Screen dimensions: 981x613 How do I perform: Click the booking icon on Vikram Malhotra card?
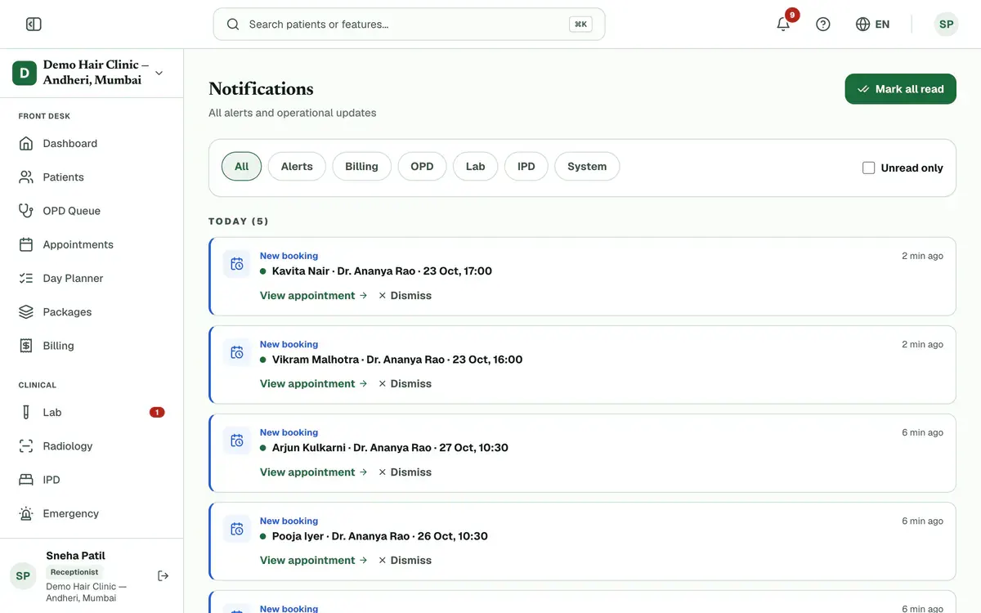237,352
